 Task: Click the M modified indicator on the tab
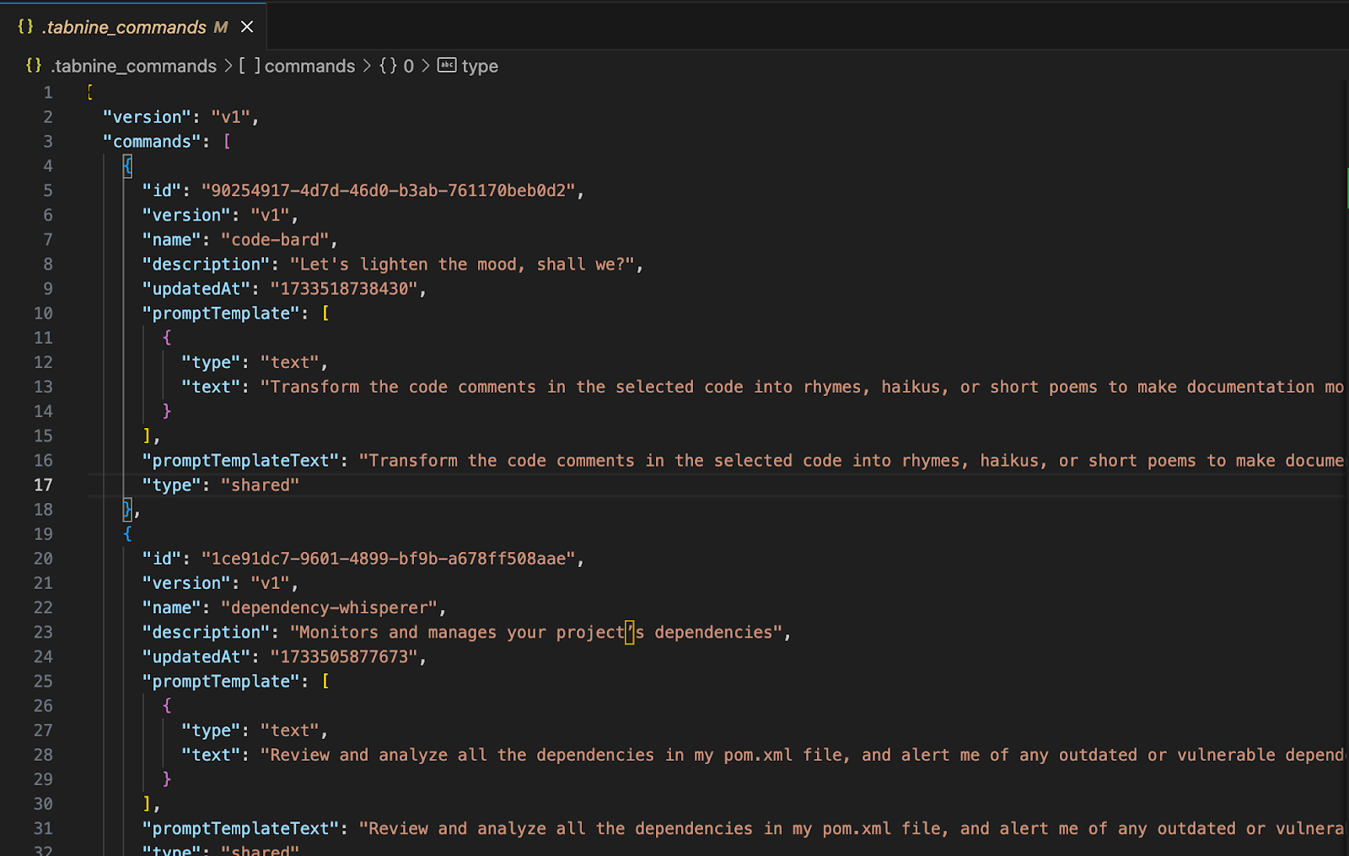point(221,27)
